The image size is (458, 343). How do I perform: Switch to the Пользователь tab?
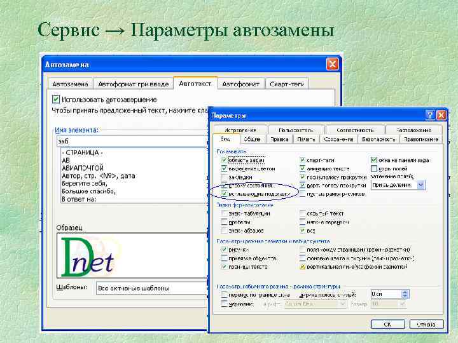[296, 130]
